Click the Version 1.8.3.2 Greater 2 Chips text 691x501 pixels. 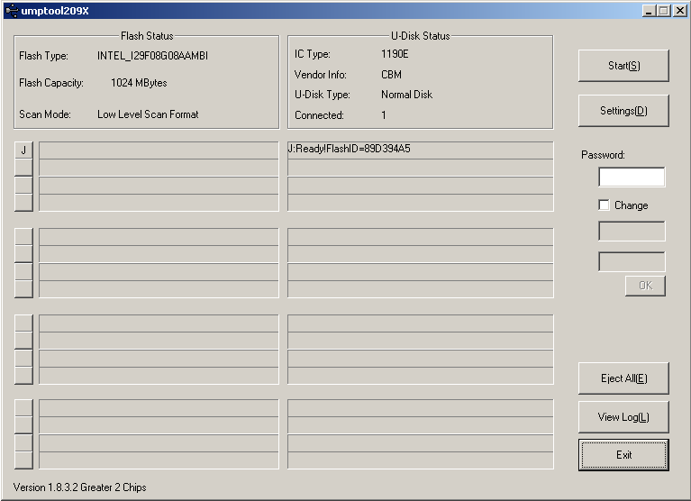(x=80, y=487)
